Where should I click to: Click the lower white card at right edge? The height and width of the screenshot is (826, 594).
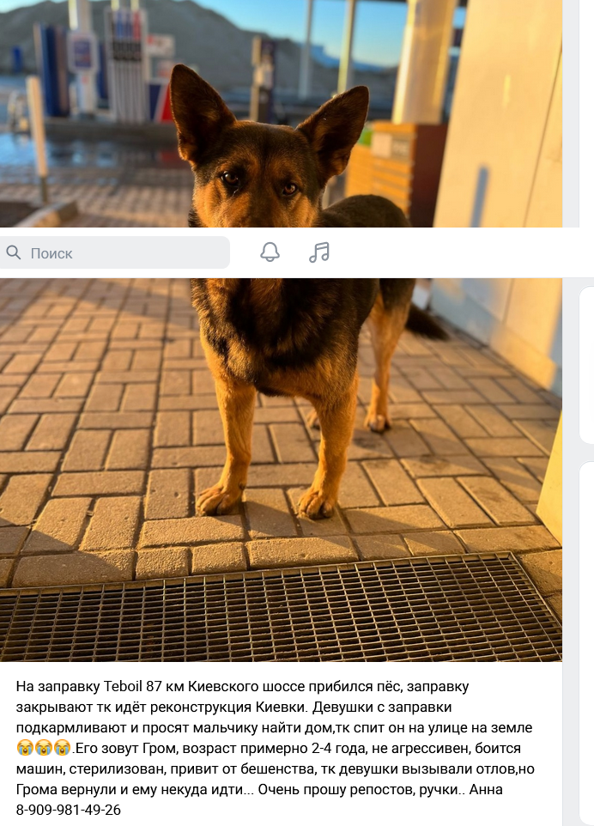(x=586, y=644)
